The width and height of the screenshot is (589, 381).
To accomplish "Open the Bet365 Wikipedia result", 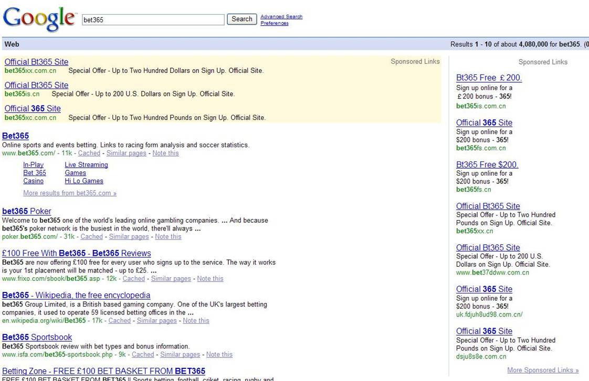I will [x=76, y=295].
